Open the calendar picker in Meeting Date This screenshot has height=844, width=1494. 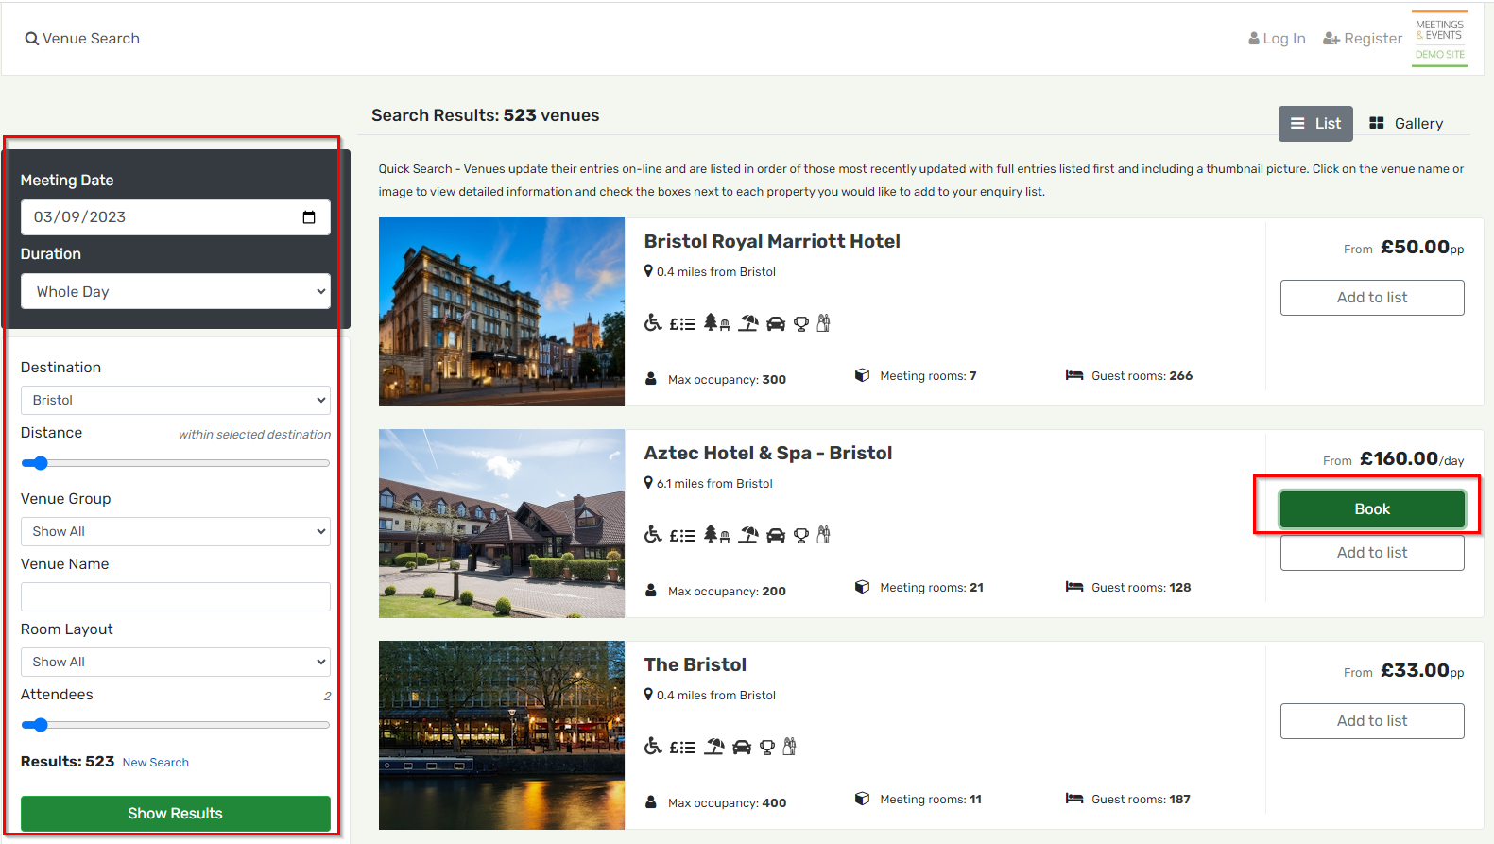(x=309, y=217)
